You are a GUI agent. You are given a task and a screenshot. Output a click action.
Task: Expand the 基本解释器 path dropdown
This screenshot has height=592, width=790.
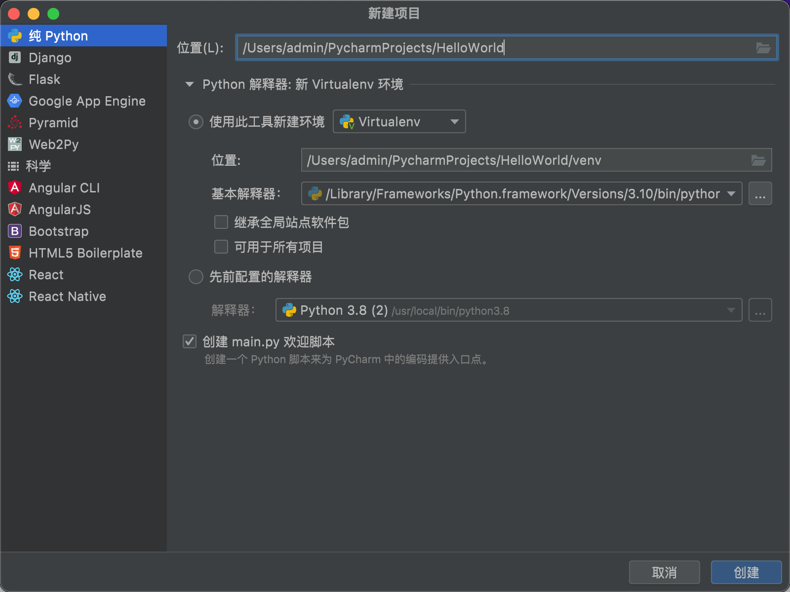731,194
